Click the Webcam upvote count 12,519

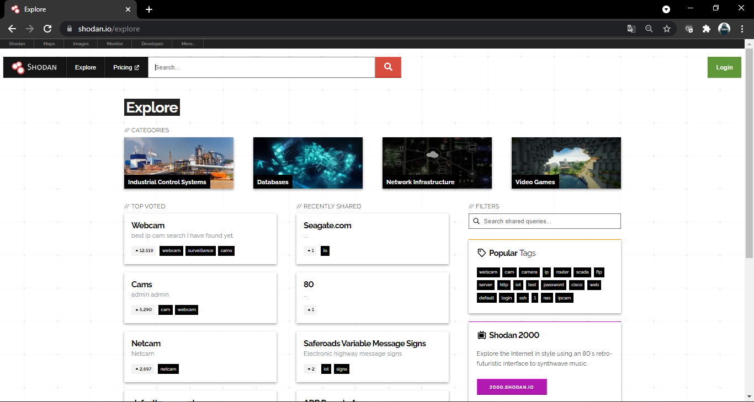coord(144,250)
